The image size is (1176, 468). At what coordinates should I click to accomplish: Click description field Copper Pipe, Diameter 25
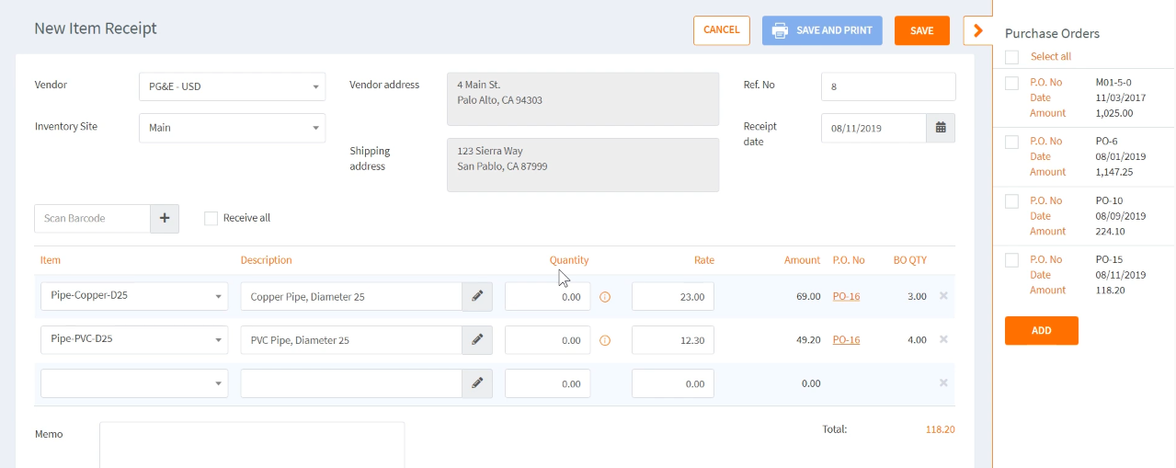(351, 297)
